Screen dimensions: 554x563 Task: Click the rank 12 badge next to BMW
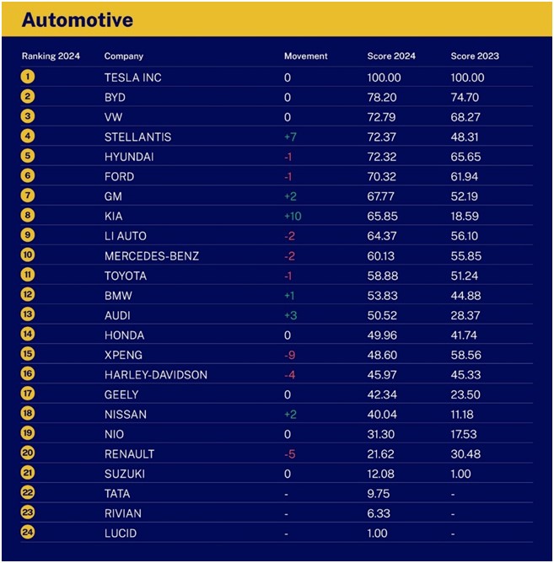pyautogui.click(x=28, y=294)
